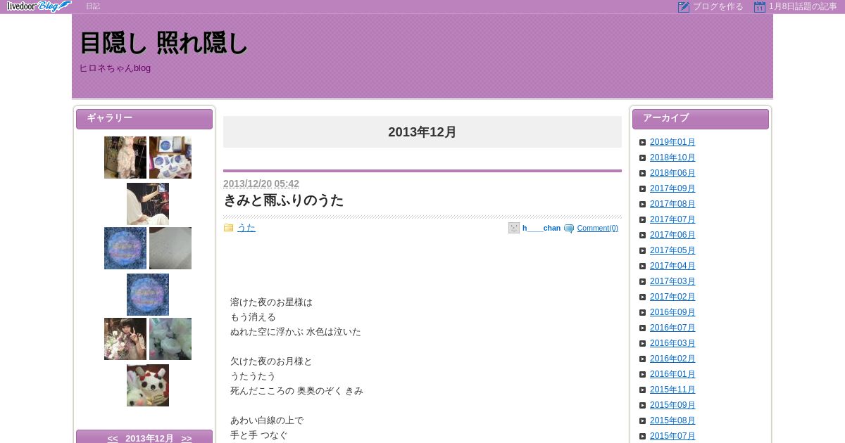The image size is (845, 443).
Task: Click subtitle ヒロネちゃんblog
Action: [115, 68]
